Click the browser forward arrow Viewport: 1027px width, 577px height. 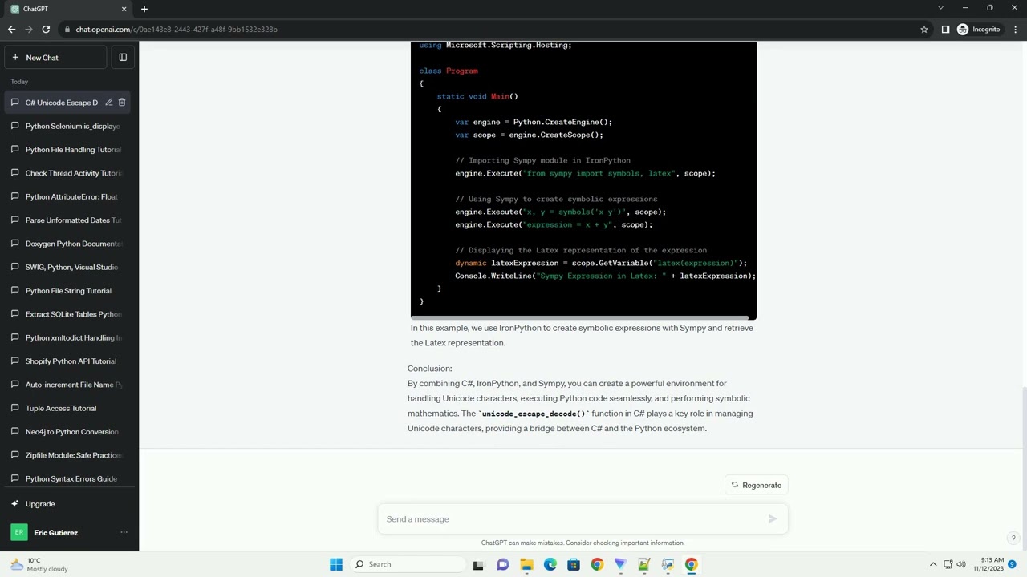(29, 30)
